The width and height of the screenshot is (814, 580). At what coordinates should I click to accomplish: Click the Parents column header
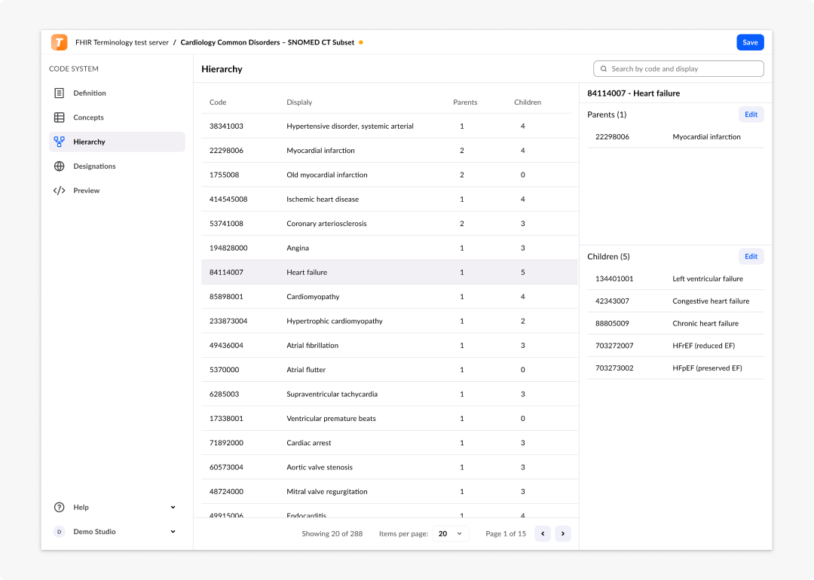pos(465,102)
